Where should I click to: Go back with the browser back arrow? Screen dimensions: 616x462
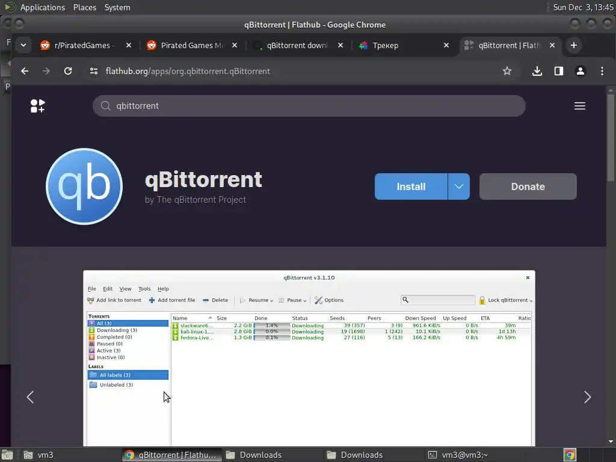[x=25, y=71]
